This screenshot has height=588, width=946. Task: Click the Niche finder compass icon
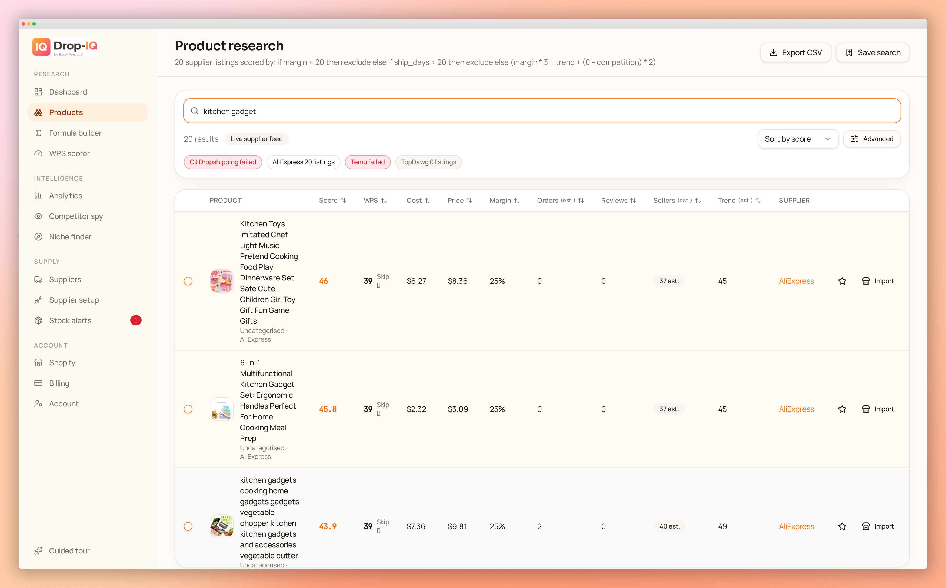38,237
